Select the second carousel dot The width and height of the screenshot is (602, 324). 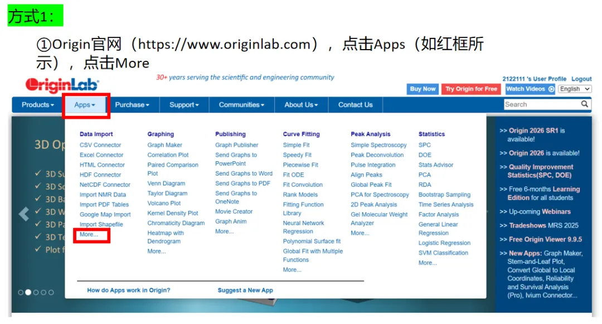28,292
